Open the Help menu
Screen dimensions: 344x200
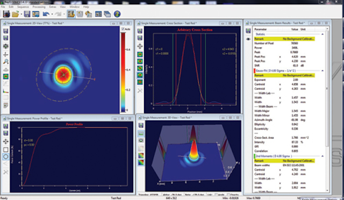pyautogui.click(x=86, y=7)
